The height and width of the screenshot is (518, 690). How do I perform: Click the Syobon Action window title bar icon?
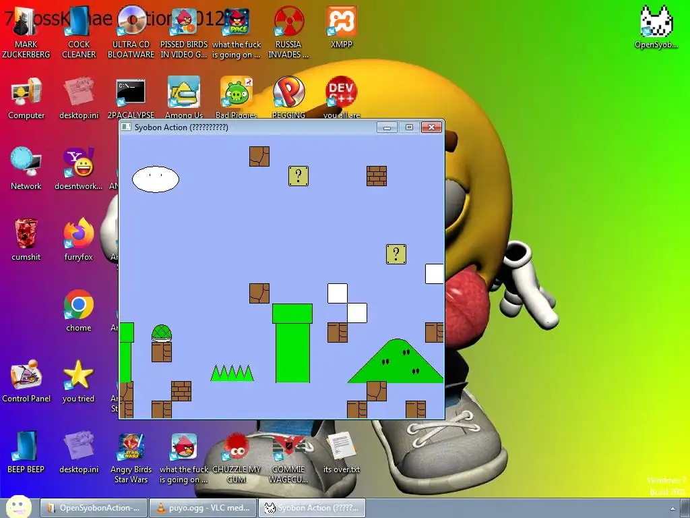pos(126,127)
